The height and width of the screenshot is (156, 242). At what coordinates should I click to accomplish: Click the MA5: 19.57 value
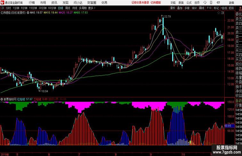coord(36,13)
